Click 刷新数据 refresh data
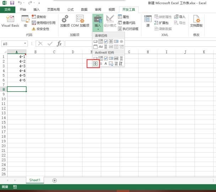Viewport: 216px width, 192px height. click(163, 29)
